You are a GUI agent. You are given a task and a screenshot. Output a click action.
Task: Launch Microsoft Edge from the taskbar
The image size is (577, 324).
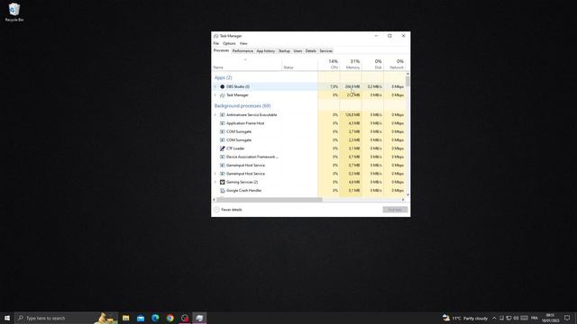(x=155, y=318)
